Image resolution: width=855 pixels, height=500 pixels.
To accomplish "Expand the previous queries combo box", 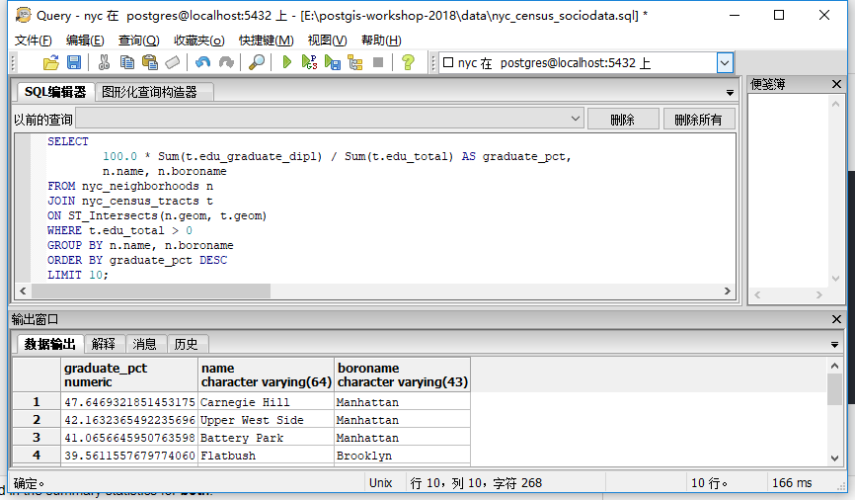I will point(576,119).
